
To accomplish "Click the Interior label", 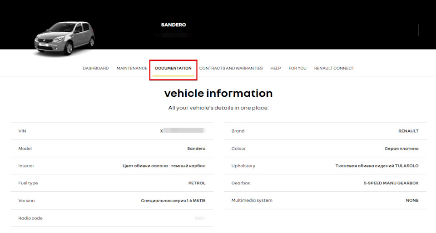I will pos(26,166).
